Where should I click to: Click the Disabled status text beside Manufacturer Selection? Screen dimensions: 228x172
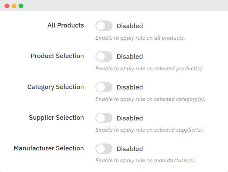[130, 149]
